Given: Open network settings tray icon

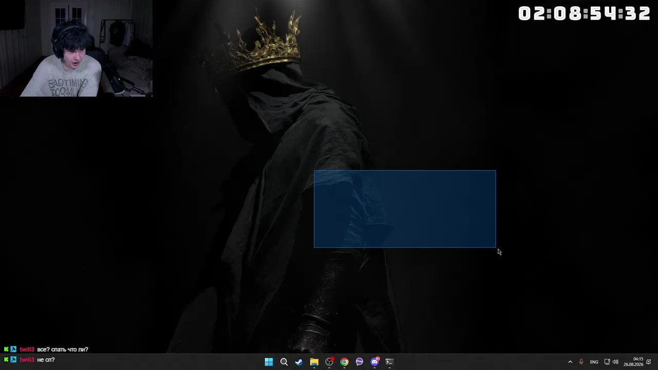Looking at the screenshot, I should click(607, 362).
